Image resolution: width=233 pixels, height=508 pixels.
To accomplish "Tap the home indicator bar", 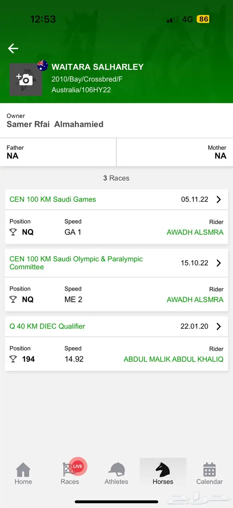I will coord(116,502).
